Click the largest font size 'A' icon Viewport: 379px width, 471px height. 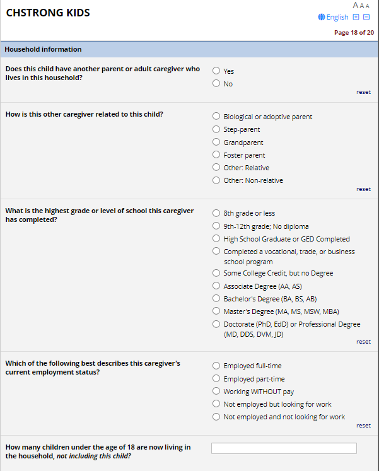coord(356,6)
